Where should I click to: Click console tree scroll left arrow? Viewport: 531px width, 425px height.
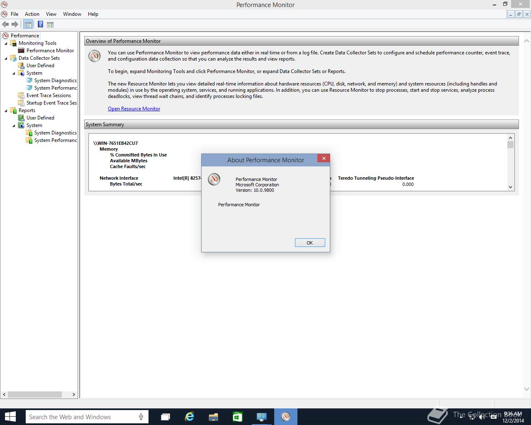pos(4,395)
